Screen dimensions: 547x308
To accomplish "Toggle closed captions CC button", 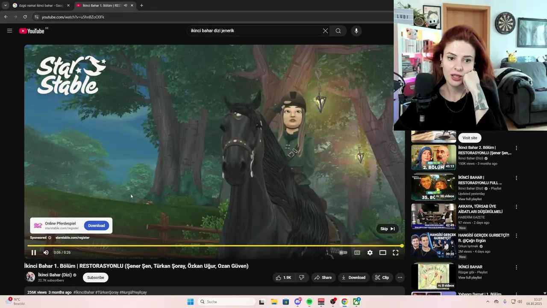I will (x=357, y=252).
